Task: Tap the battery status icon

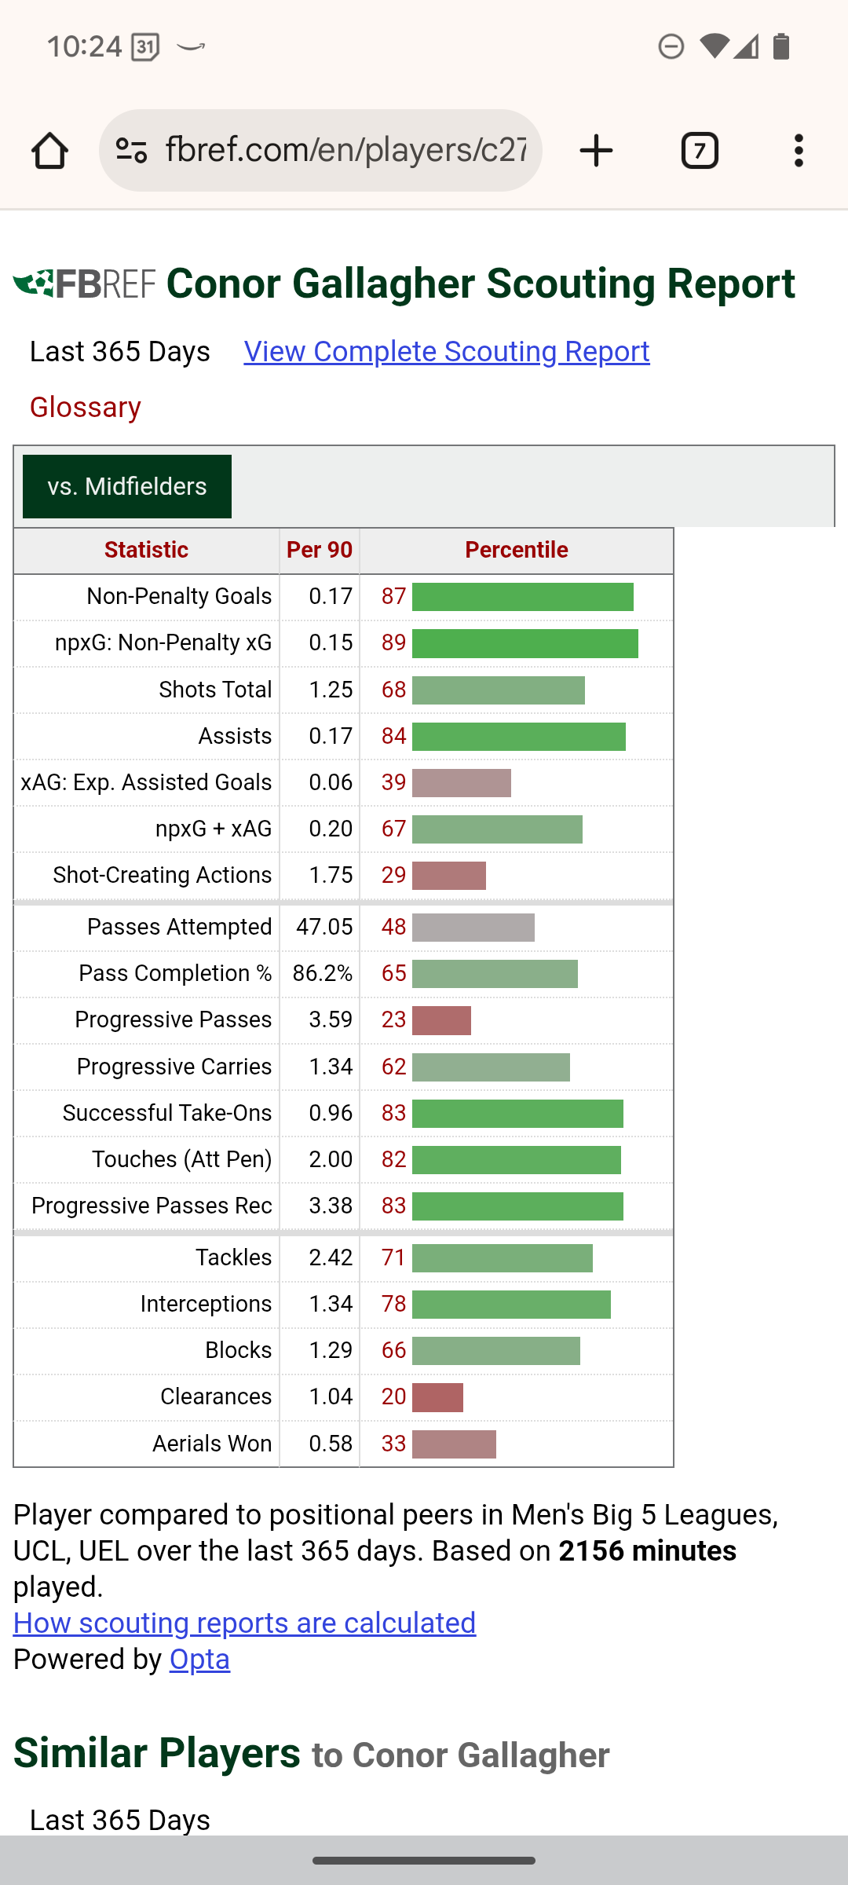Action: click(x=780, y=47)
